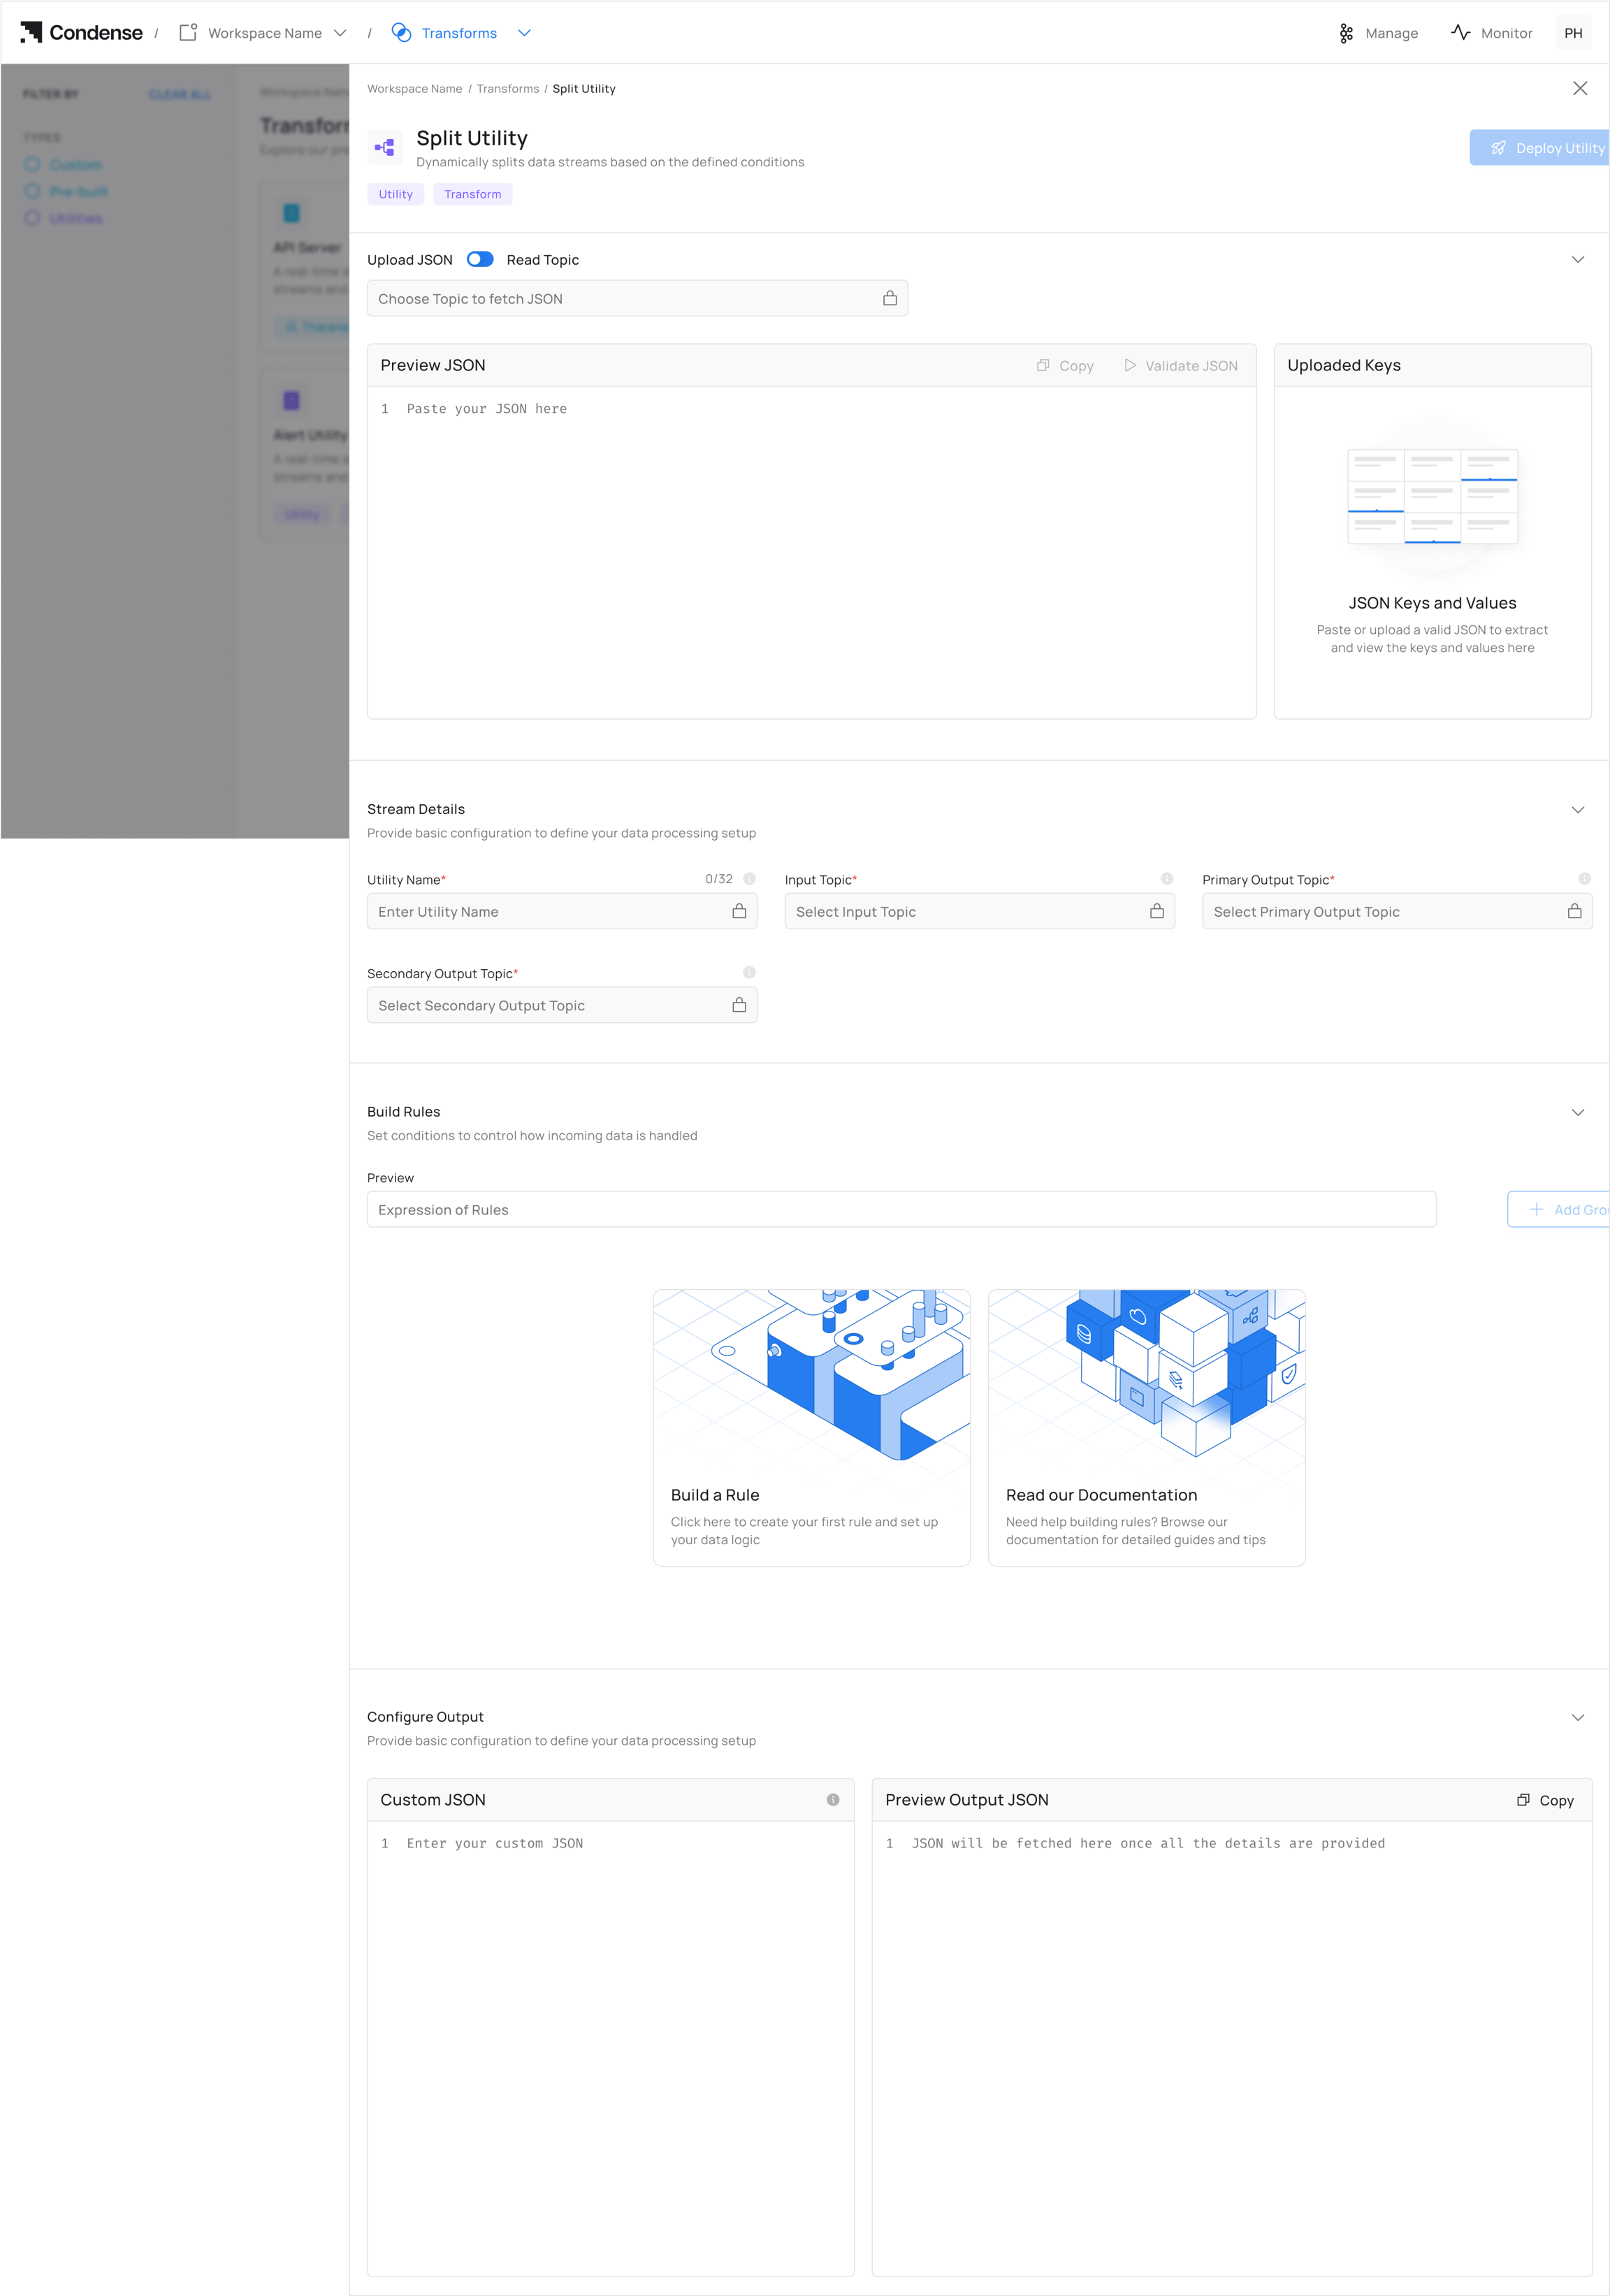
Task: Copy the Preview JSON content
Action: 1065,366
